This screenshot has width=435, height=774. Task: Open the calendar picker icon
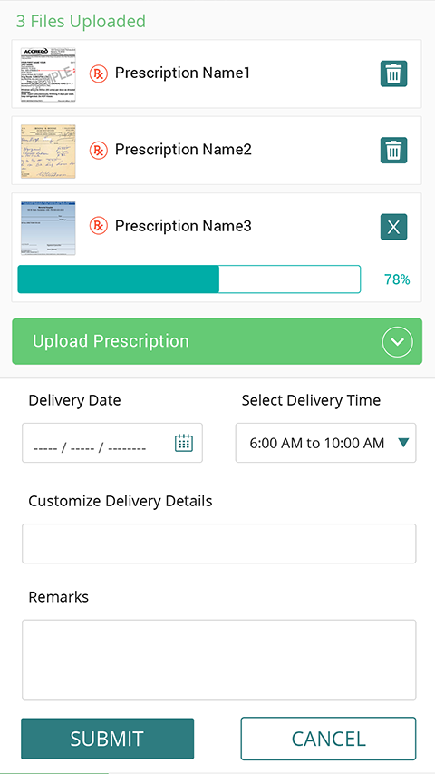[184, 443]
